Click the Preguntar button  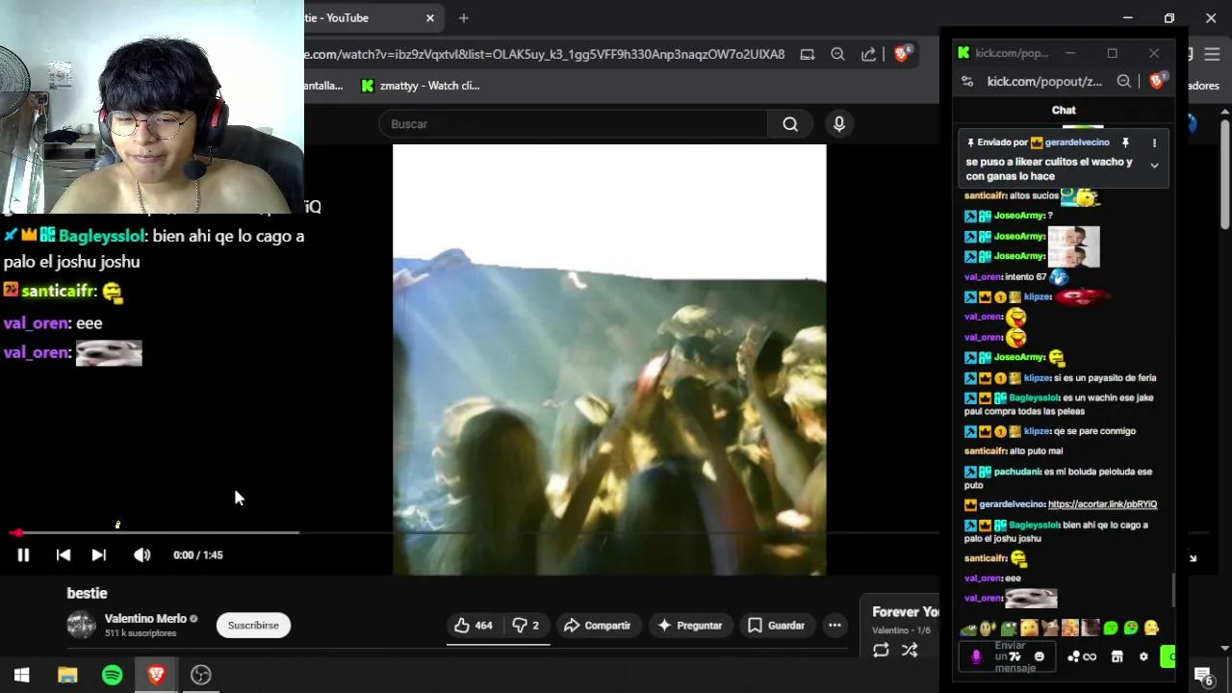(x=689, y=626)
